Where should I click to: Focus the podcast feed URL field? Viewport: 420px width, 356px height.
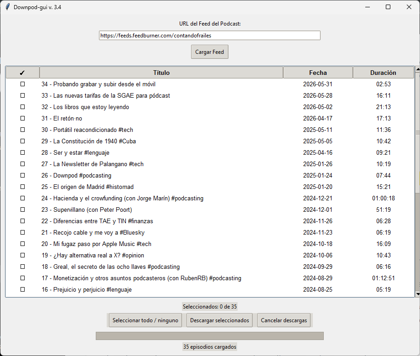click(209, 36)
